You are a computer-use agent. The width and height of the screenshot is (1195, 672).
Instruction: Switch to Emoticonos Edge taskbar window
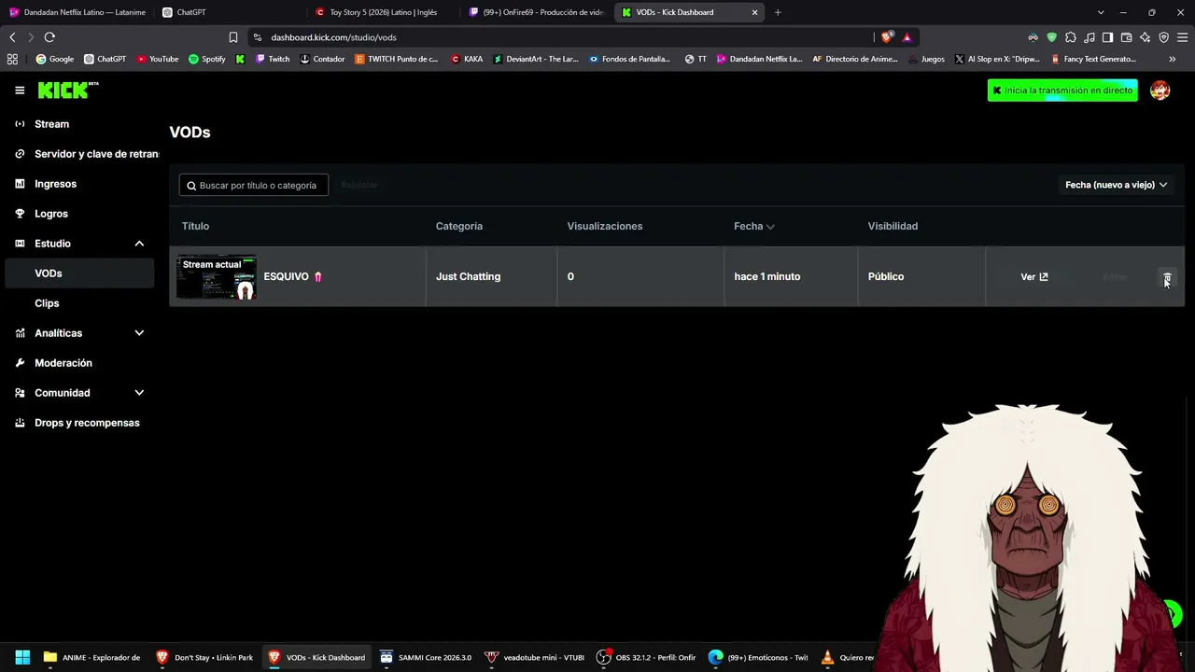[758, 657]
